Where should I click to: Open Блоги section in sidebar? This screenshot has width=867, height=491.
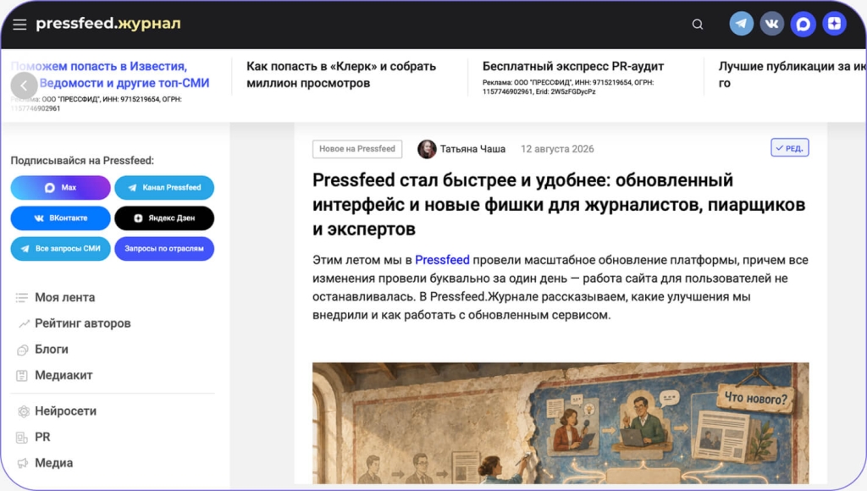coord(52,350)
